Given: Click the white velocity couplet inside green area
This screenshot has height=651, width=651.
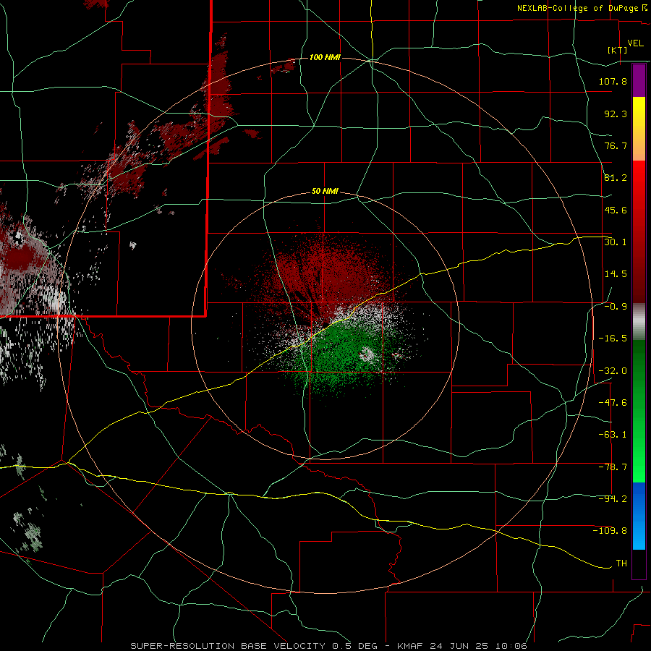Looking at the screenshot, I should (x=367, y=354).
